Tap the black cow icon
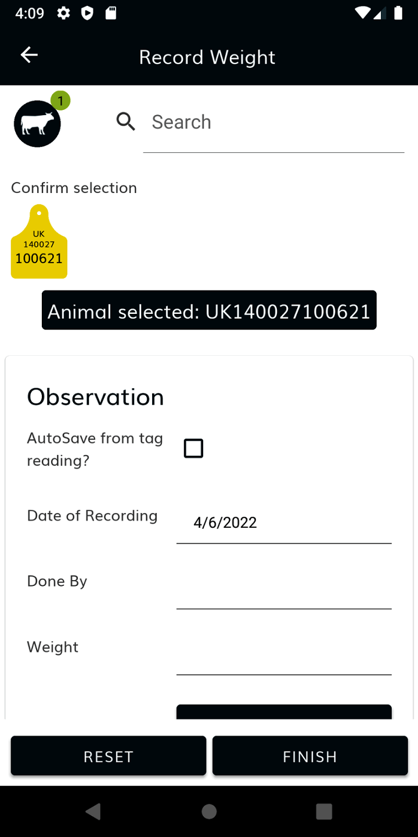418x837 pixels. (x=37, y=124)
